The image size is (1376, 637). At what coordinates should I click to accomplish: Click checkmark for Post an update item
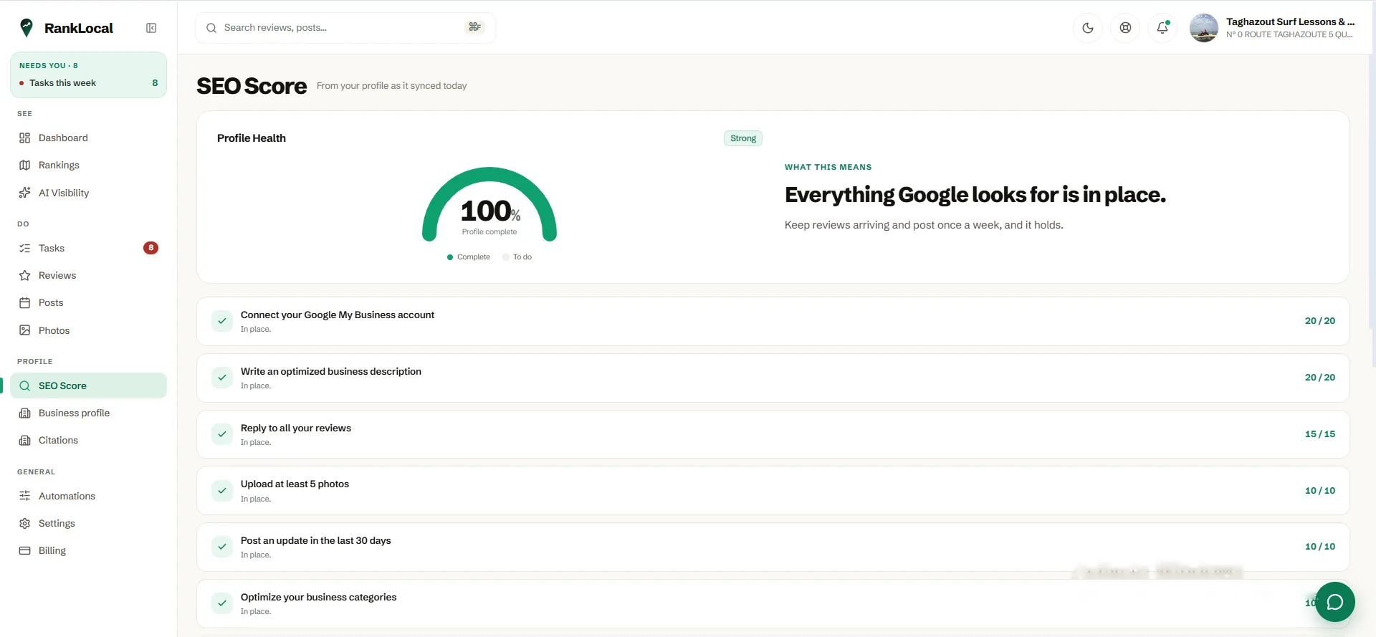tap(222, 547)
